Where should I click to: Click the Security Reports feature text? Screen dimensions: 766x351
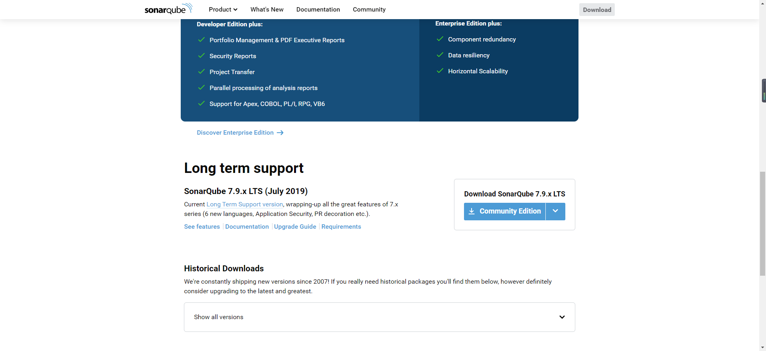pos(233,56)
